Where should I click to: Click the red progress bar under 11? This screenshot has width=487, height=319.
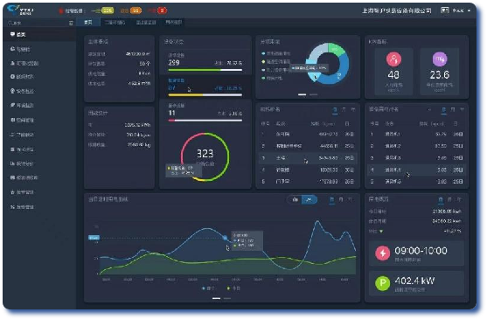coord(205,121)
